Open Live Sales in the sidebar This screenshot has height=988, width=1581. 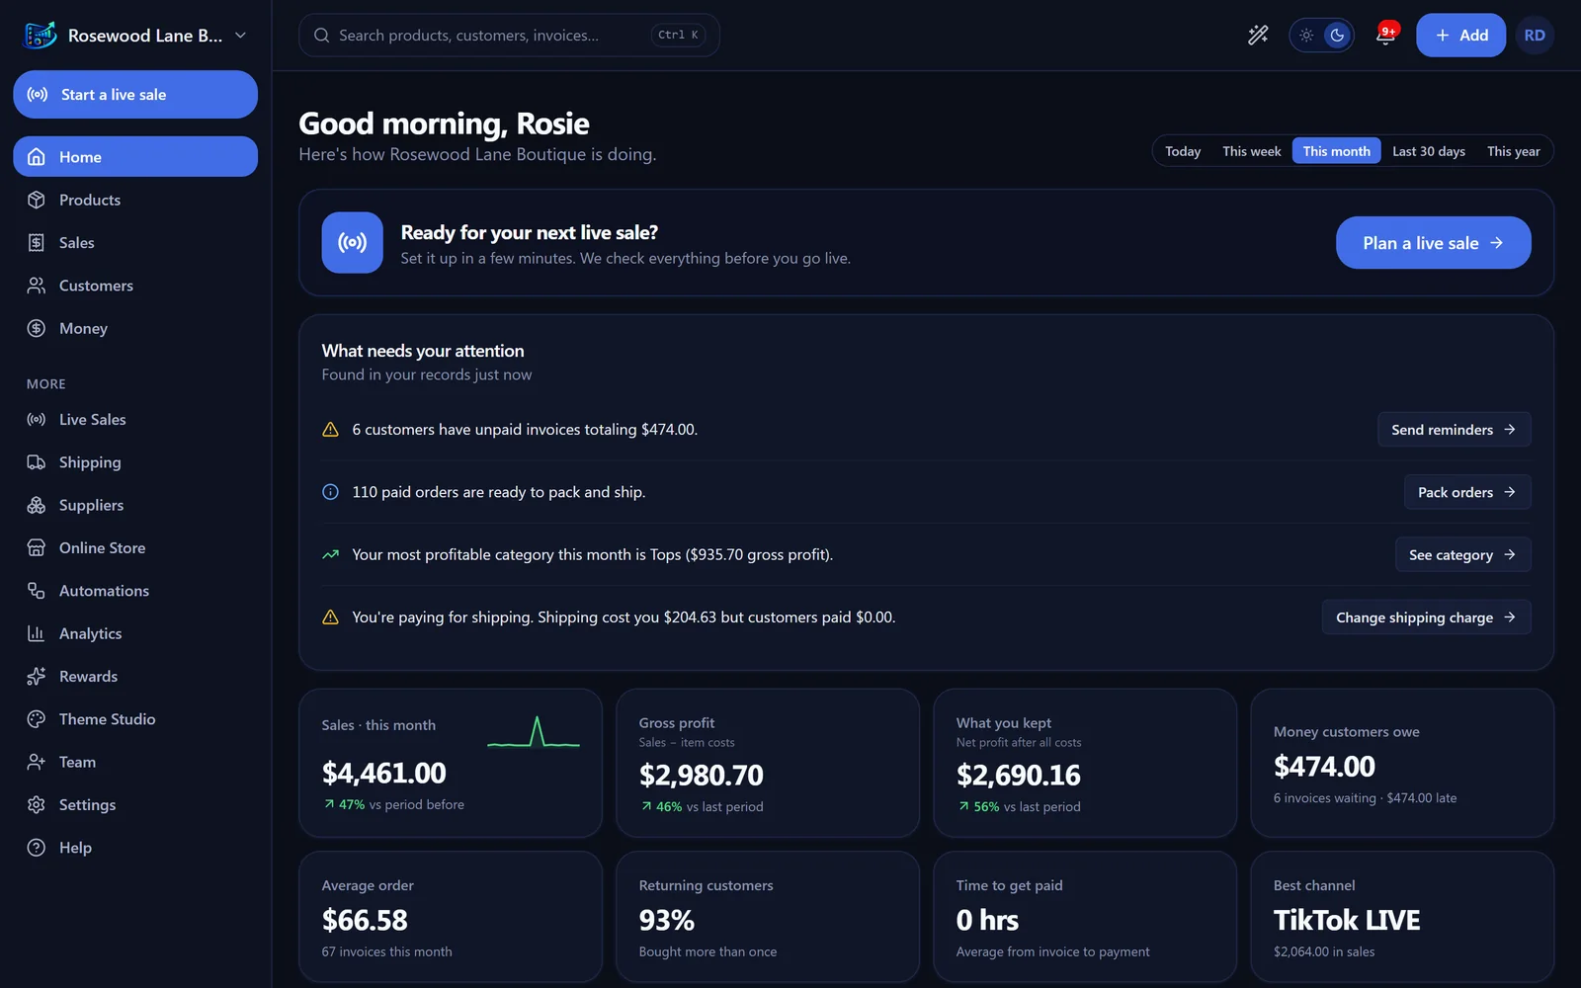(x=135, y=420)
